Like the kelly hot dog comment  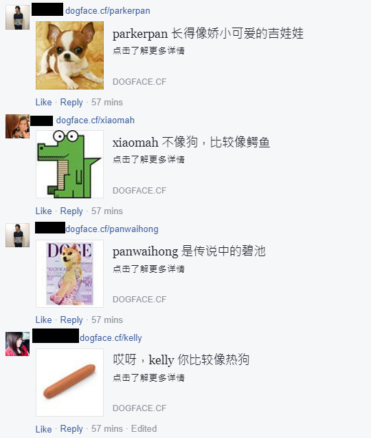pyautogui.click(x=43, y=429)
